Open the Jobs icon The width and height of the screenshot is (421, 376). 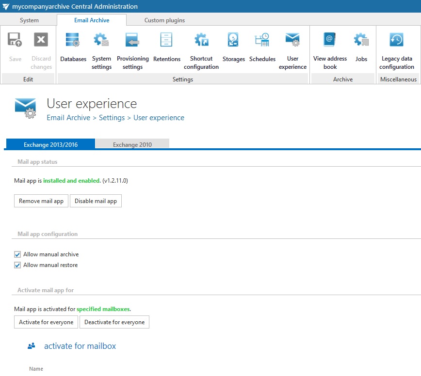pyautogui.click(x=361, y=40)
